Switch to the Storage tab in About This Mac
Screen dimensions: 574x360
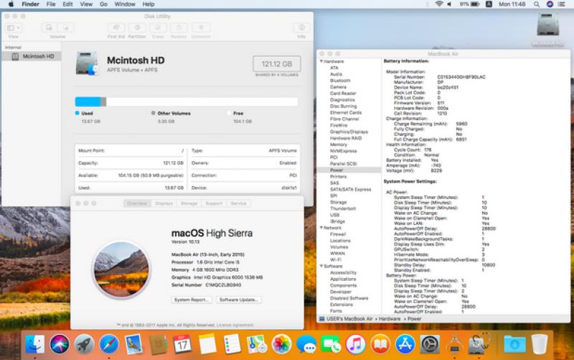pyautogui.click(x=189, y=203)
